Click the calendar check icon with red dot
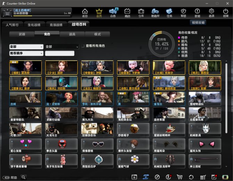Viewport: 233px width, 181px height. [214, 177]
